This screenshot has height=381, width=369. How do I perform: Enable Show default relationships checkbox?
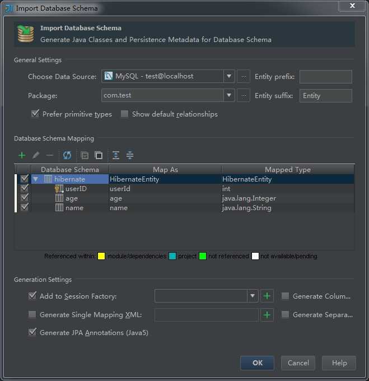point(124,114)
